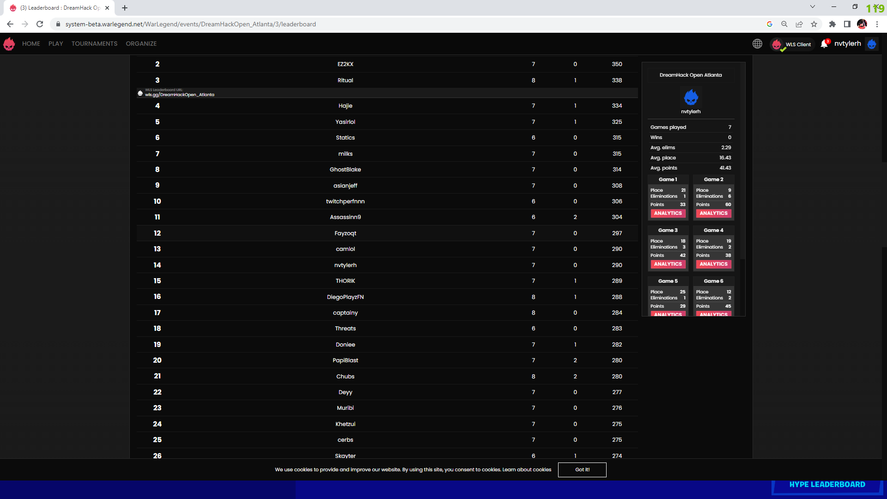This screenshot has height=499, width=887.
Task: Click the share page icon in address bar
Action: point(799,24)
